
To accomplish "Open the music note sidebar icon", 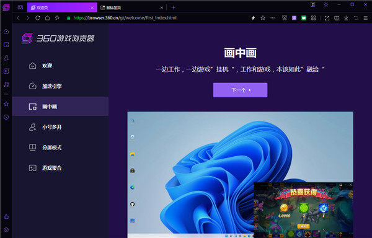I will pyautogui.click(x=6, y=84).
